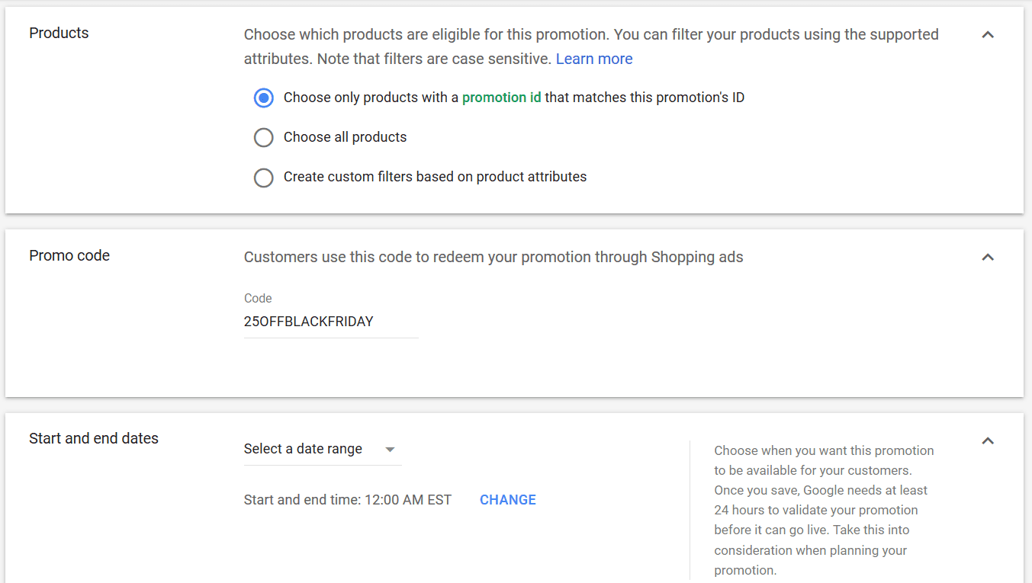Select the 'Choose all products' radio button

coord(263,137)
